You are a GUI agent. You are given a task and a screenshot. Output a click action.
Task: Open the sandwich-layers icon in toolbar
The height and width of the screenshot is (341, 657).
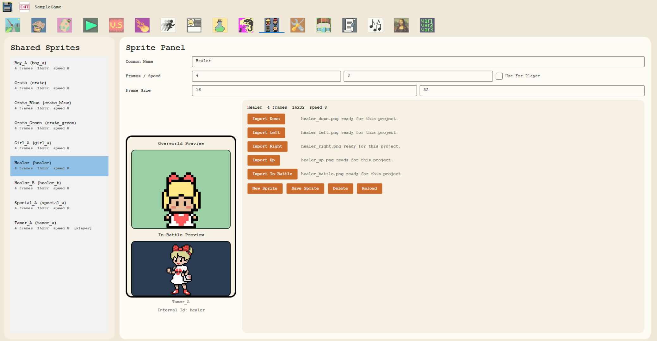pyautogui.click(x=39, y=25)
